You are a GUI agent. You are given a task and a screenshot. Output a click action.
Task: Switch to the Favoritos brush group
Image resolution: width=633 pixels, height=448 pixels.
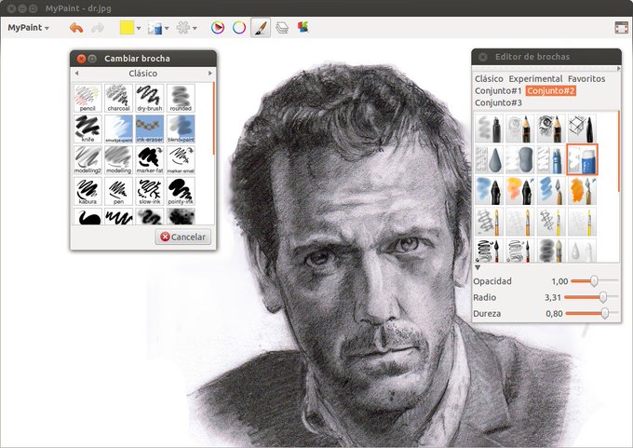(x=586, y=79)
